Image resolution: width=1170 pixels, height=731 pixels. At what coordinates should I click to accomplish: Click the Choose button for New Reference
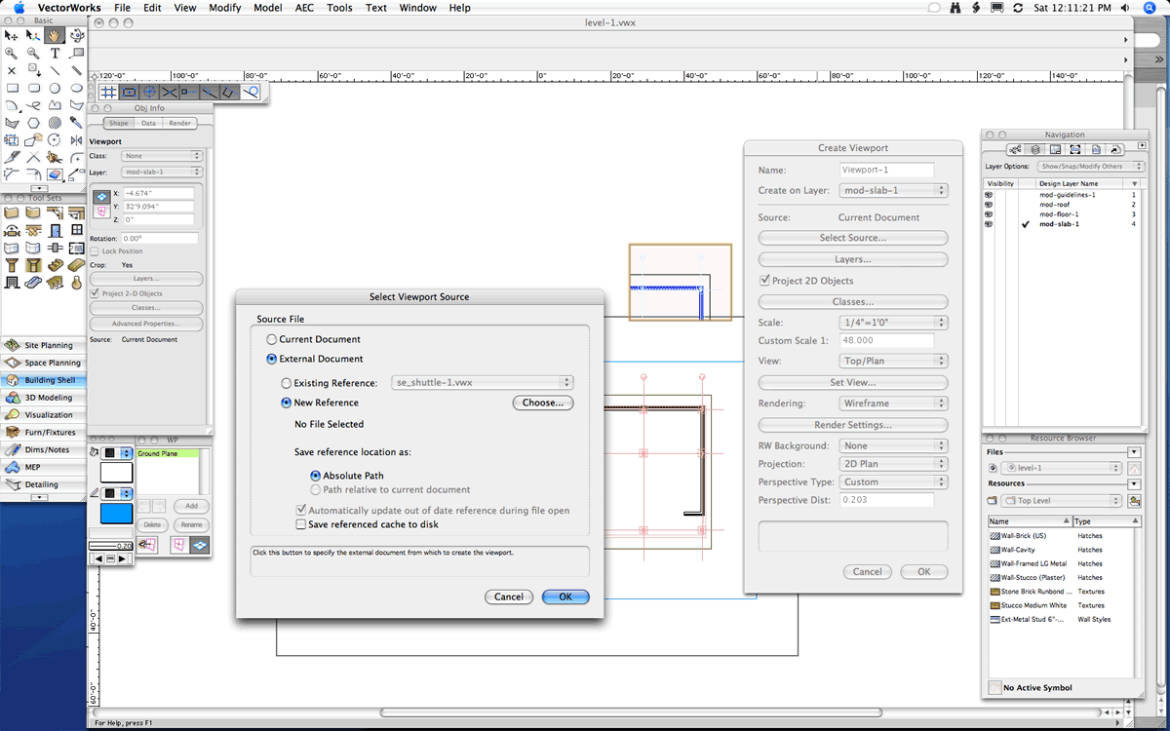[x=542, y=403]
